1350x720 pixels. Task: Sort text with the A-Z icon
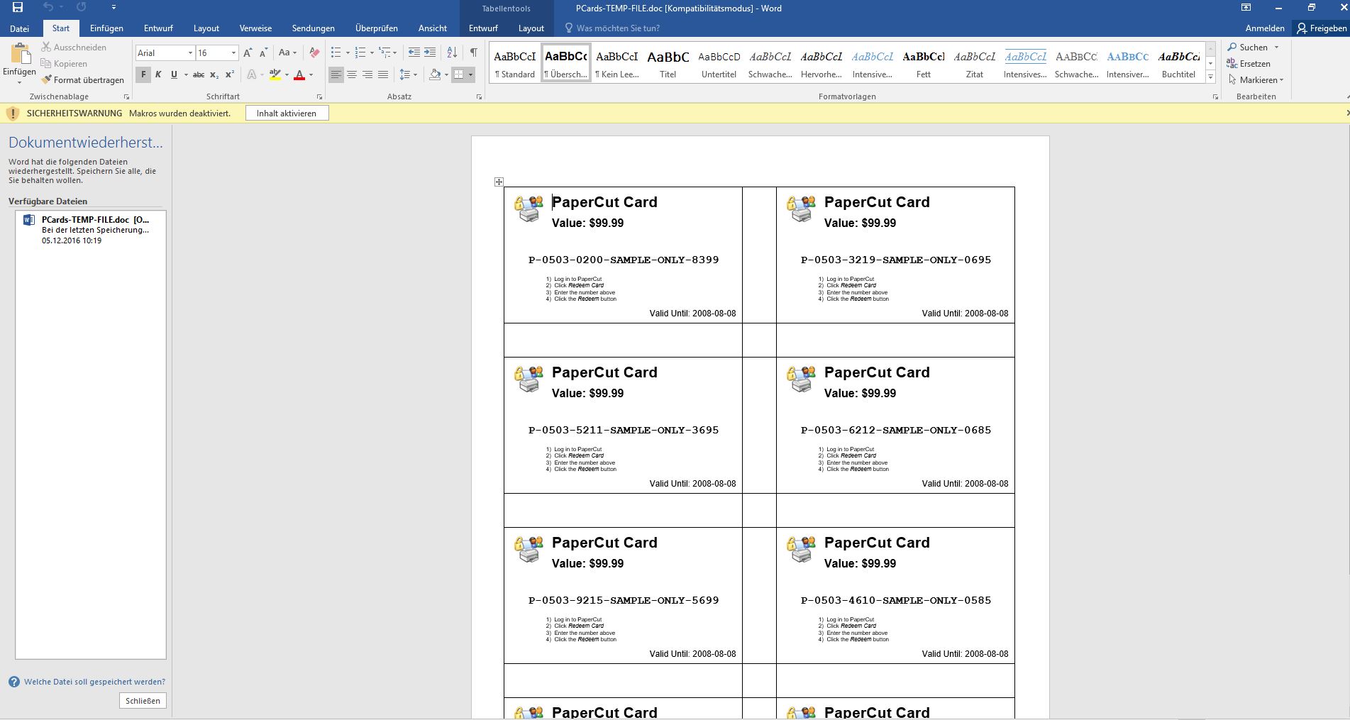click(x=452, y=52)
